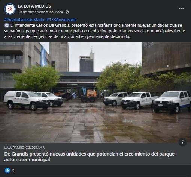Click the Argentine flag in the photo
The image size is (191, 177).
pyautogui.click(x=43, y=56)
